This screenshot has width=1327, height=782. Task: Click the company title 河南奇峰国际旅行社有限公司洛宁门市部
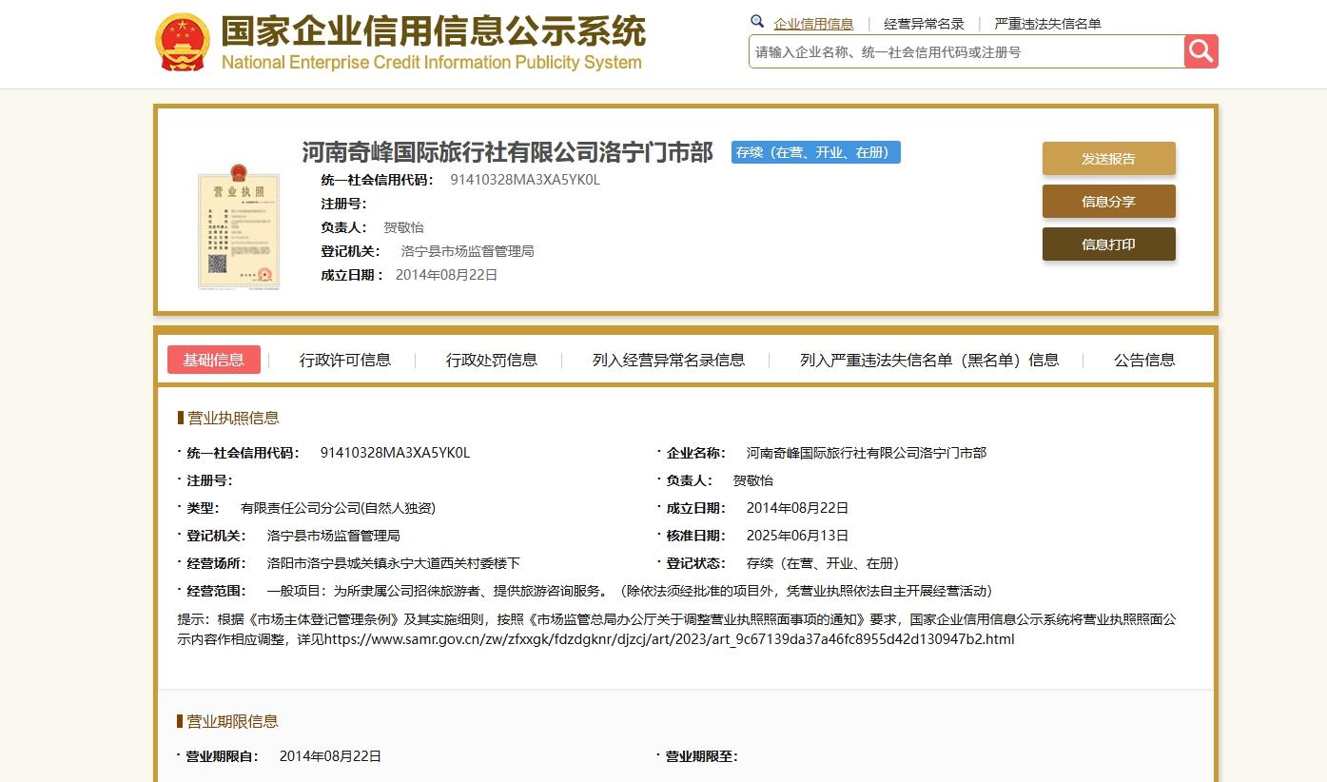click(x=507, y=152)
